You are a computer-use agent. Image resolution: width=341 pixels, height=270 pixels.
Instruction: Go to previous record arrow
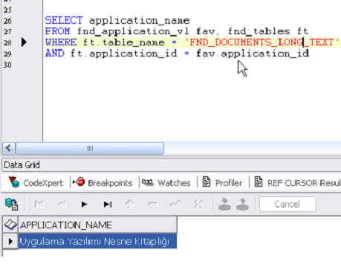click(x=62, y=205)
